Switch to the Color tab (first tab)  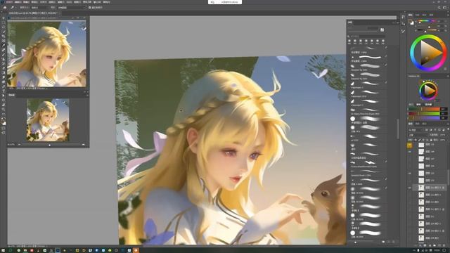coord(411,15)
